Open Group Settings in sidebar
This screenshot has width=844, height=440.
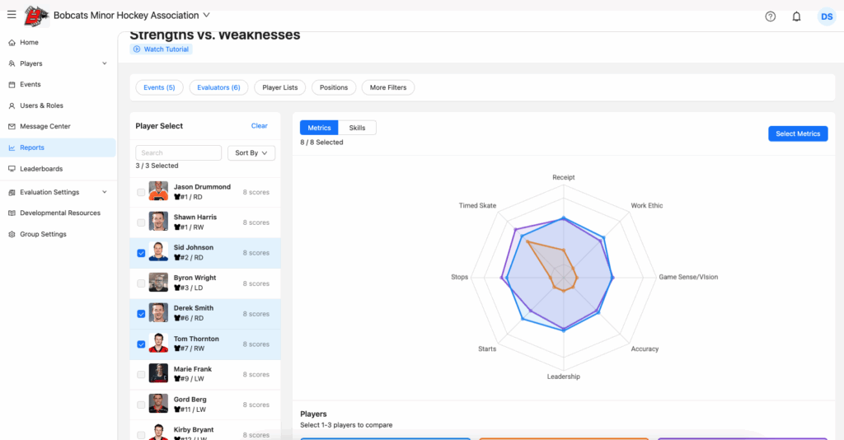(43, 234)
